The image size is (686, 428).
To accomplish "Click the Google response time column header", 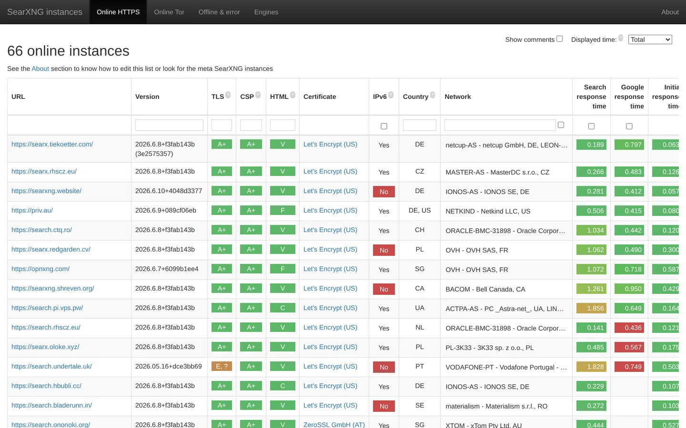I will click(x=629, y=97).
